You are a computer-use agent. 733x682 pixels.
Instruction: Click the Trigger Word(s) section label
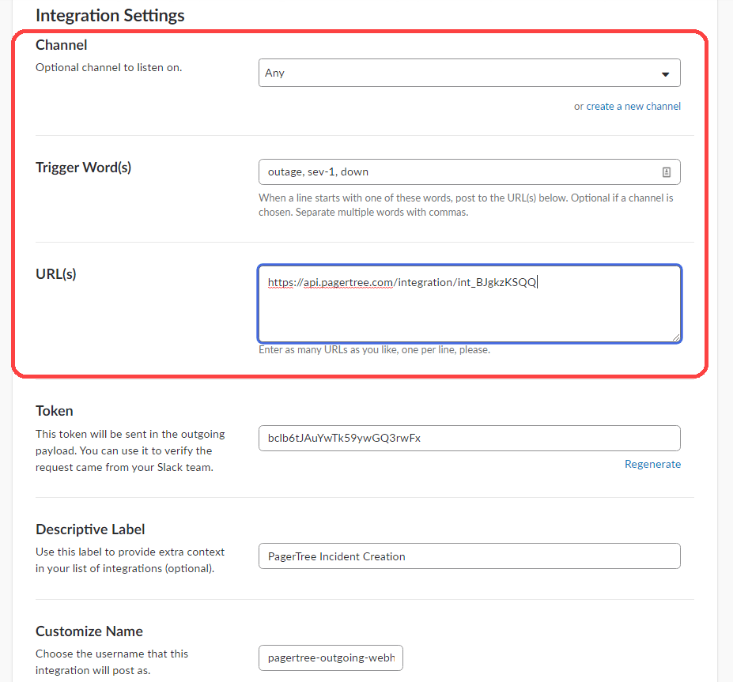(83, 168)
